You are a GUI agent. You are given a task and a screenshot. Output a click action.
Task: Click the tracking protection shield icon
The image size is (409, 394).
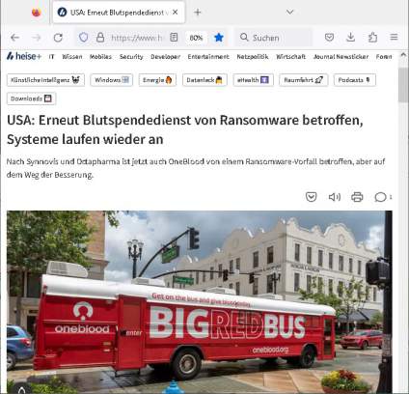tap(84, 38)
